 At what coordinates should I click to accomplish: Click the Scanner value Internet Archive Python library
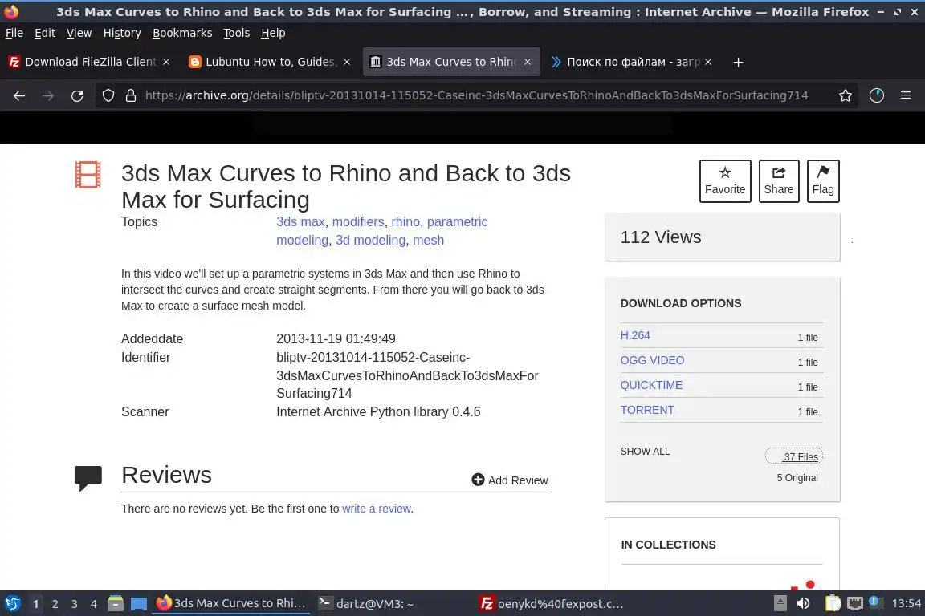378,412
